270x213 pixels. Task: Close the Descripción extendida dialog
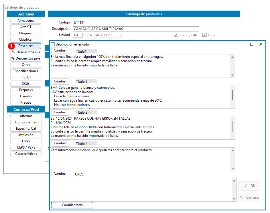coord(261,44)
